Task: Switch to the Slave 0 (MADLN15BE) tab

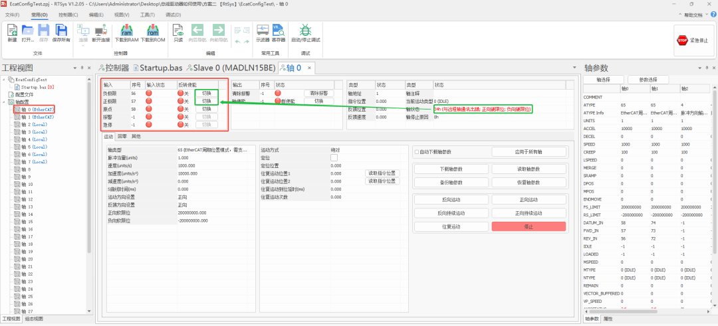Action: click(x=230, y=68)
